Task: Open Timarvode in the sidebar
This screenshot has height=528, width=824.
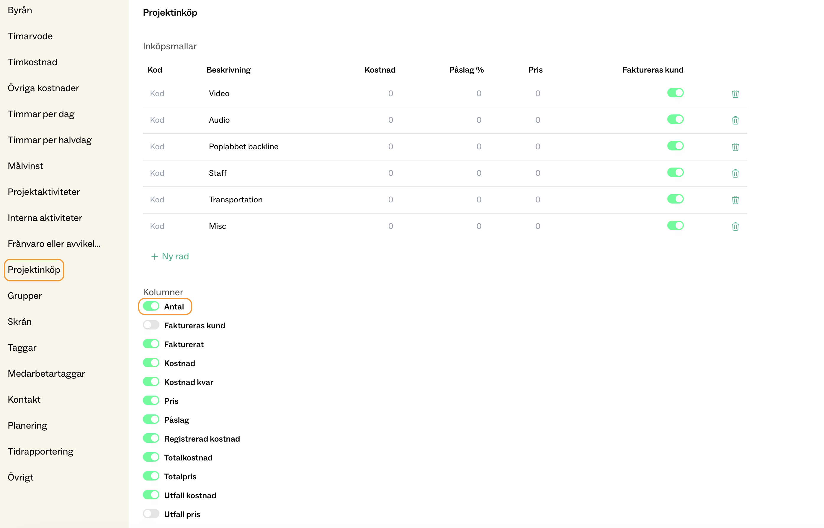Action: click(30, 36)
